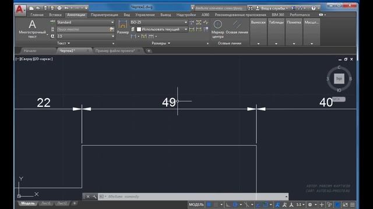Expand the Пометка collapsed panel

tap(294, 33)
